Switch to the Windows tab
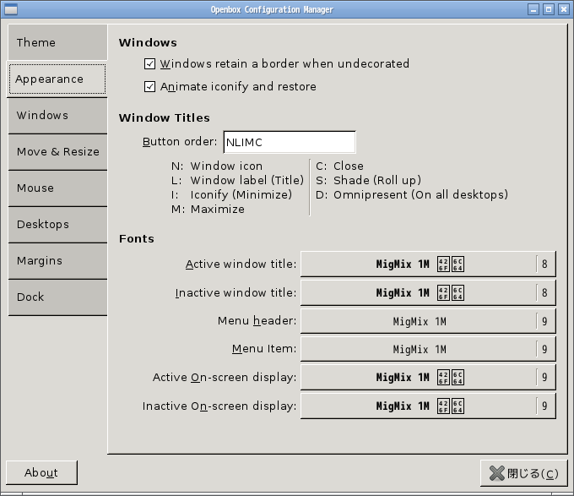 point(57,116)
